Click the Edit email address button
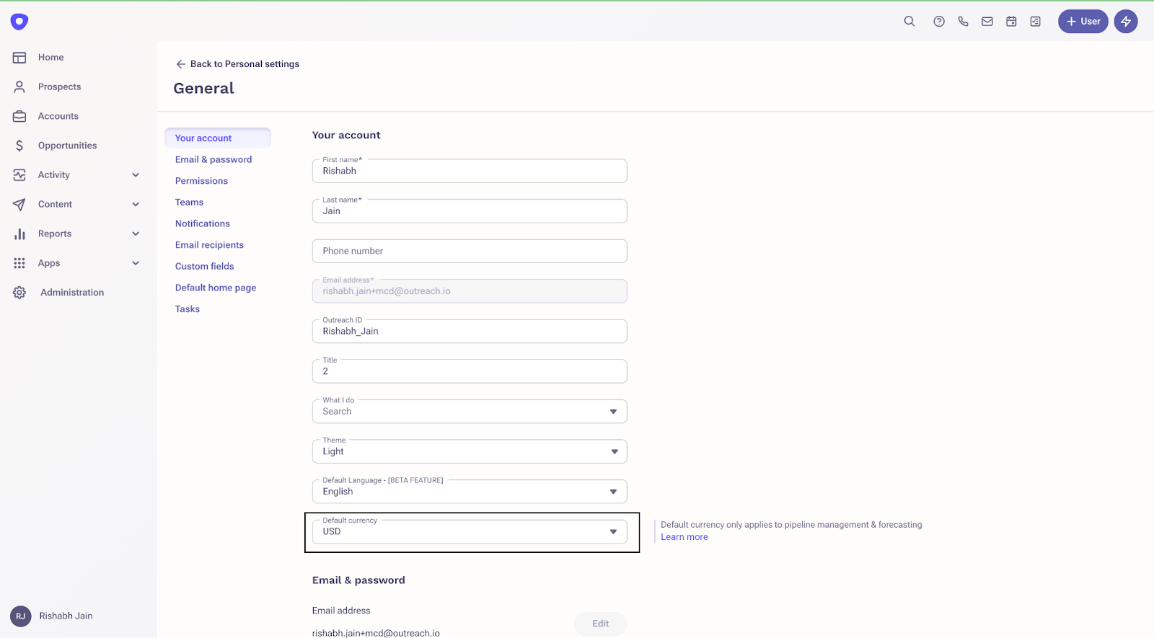1154x638 pixels. click(x=601, y=624)
